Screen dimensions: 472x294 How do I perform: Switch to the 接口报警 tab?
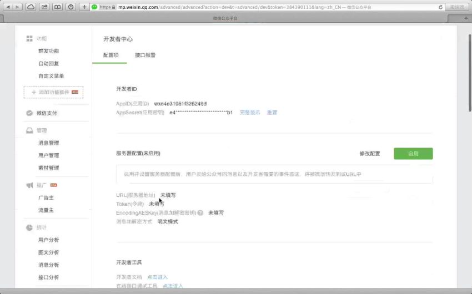click(145, 55)
